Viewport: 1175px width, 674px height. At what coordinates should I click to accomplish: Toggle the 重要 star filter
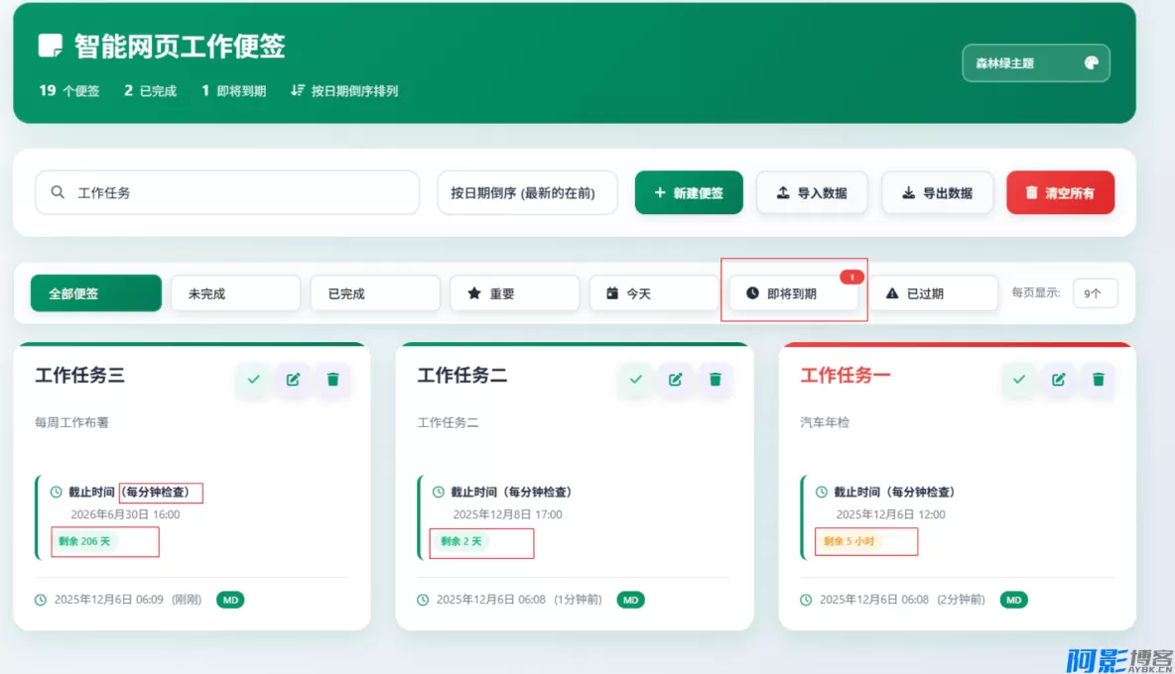pyautogui.click(x=514, y=292)
